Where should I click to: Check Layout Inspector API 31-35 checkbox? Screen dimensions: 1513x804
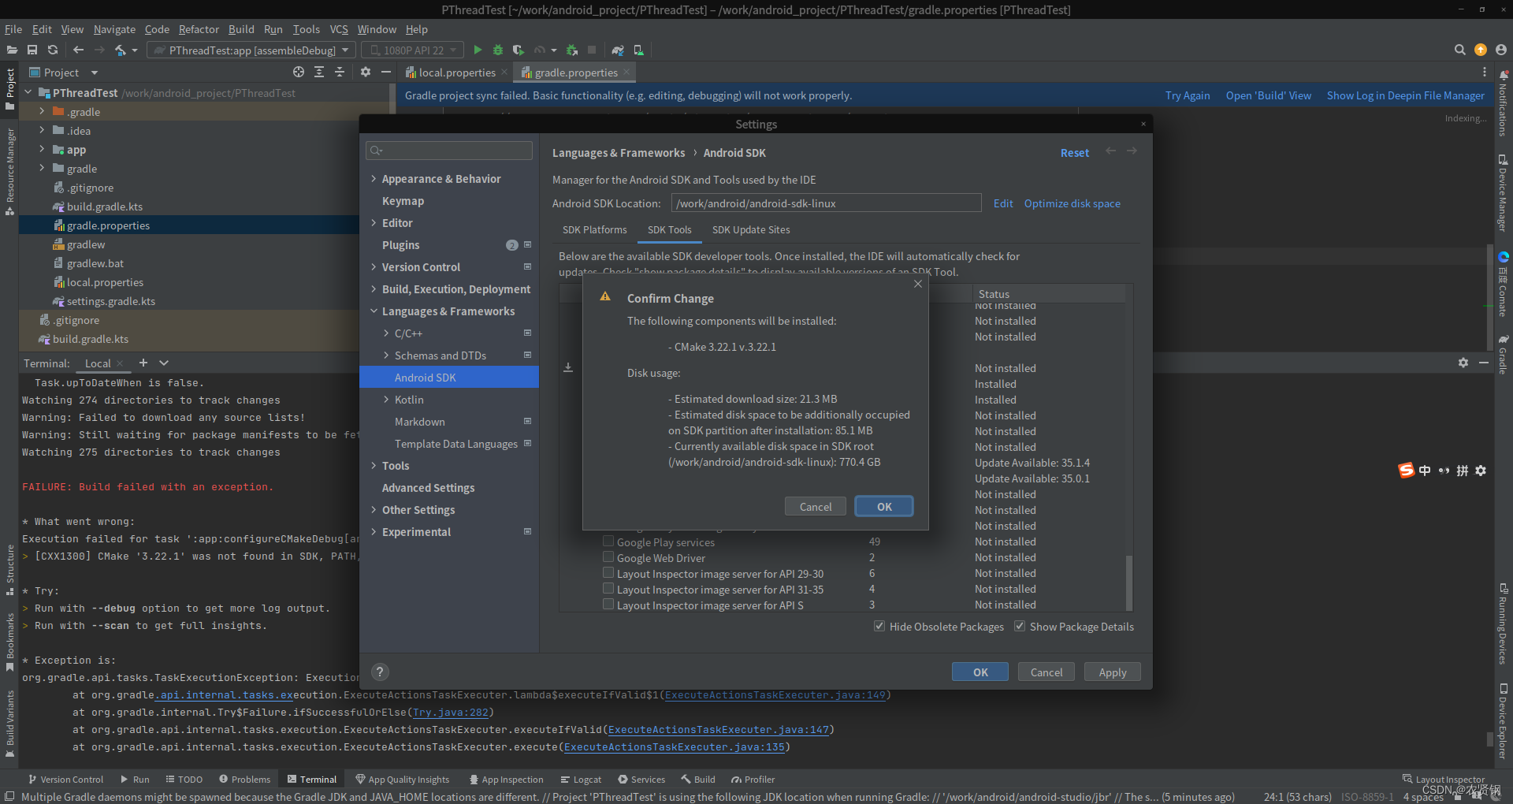[608, 589]
